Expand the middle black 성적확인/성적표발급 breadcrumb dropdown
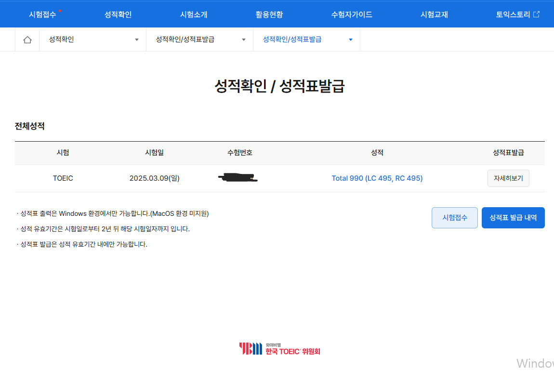 pyautogui.click(x=200, y=40)
